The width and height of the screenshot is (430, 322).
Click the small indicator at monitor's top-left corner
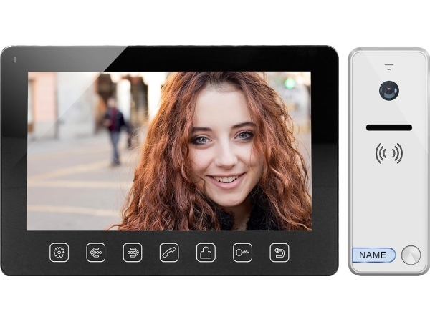14,60
